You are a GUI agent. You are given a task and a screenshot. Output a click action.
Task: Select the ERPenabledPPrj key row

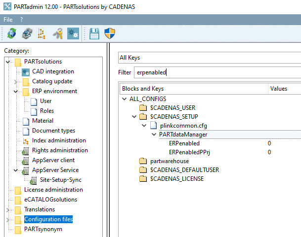189,152
